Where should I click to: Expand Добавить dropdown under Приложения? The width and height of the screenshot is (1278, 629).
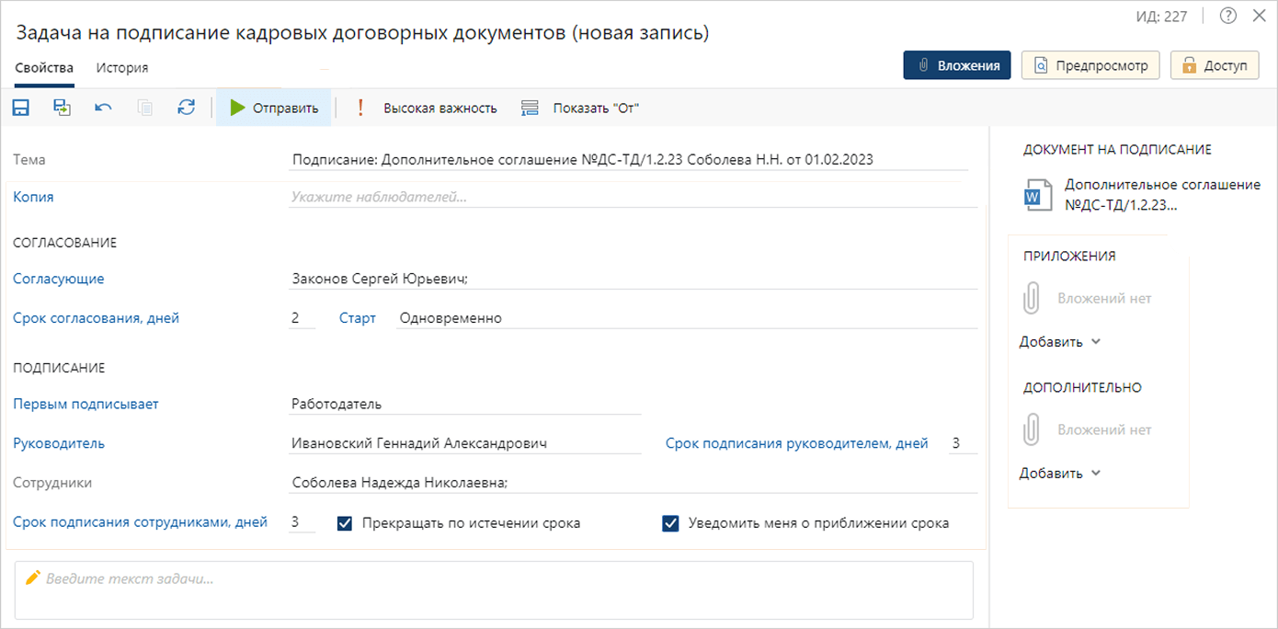(1060, 342)
